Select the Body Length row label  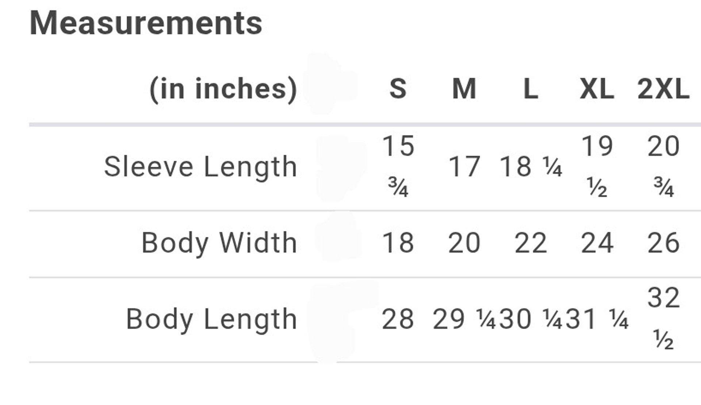click(211, 319)
